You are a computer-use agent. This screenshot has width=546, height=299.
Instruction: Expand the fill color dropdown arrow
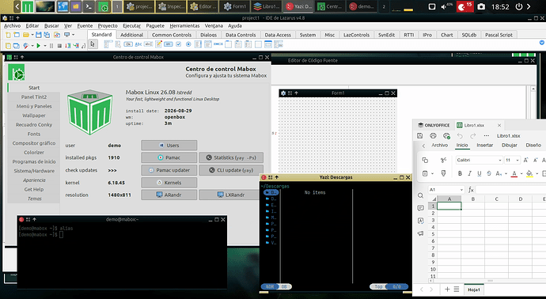pos(537,173)
